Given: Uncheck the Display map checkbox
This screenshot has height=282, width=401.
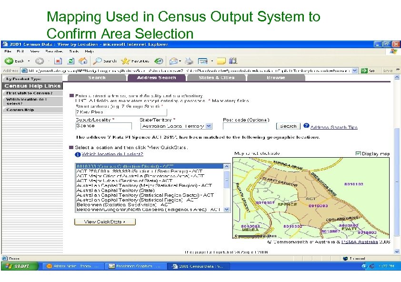Looking at the screenshot, I should 358,153.
